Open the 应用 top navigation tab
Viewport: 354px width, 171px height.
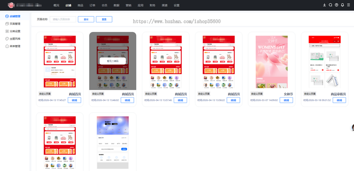(x=140, y=5)
